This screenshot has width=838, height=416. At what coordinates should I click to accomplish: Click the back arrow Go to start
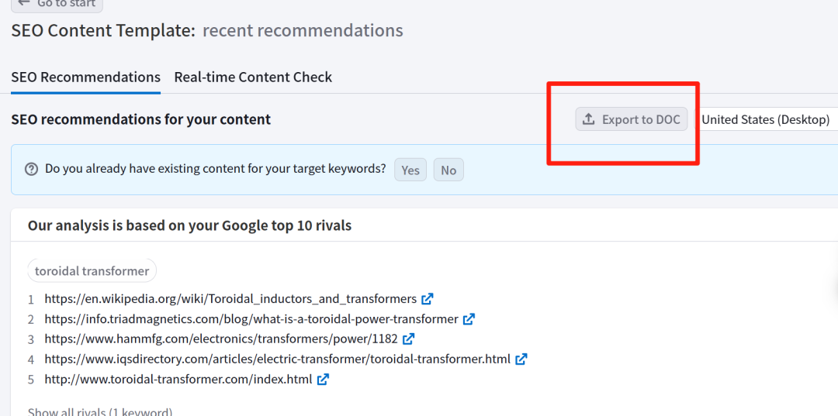click(24, 3)
